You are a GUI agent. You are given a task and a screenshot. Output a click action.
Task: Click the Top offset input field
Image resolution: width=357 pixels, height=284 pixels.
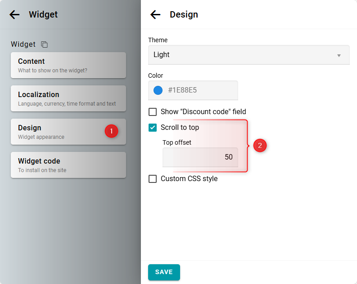200,157
